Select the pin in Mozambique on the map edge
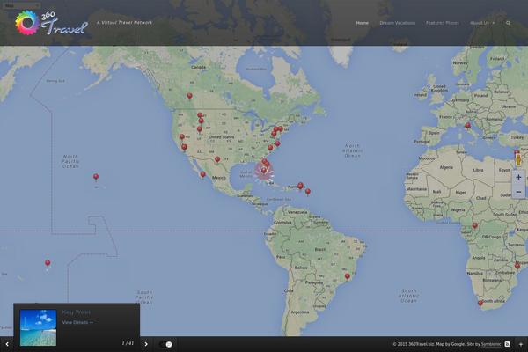This screenshot has height=352, width=528. pos(517,266)
